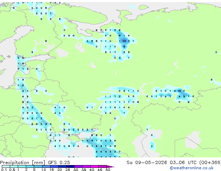Click the legend label '45'

[x=100, y=170]
